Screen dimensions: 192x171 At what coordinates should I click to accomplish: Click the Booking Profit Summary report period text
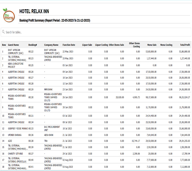(x=55, y=20)
